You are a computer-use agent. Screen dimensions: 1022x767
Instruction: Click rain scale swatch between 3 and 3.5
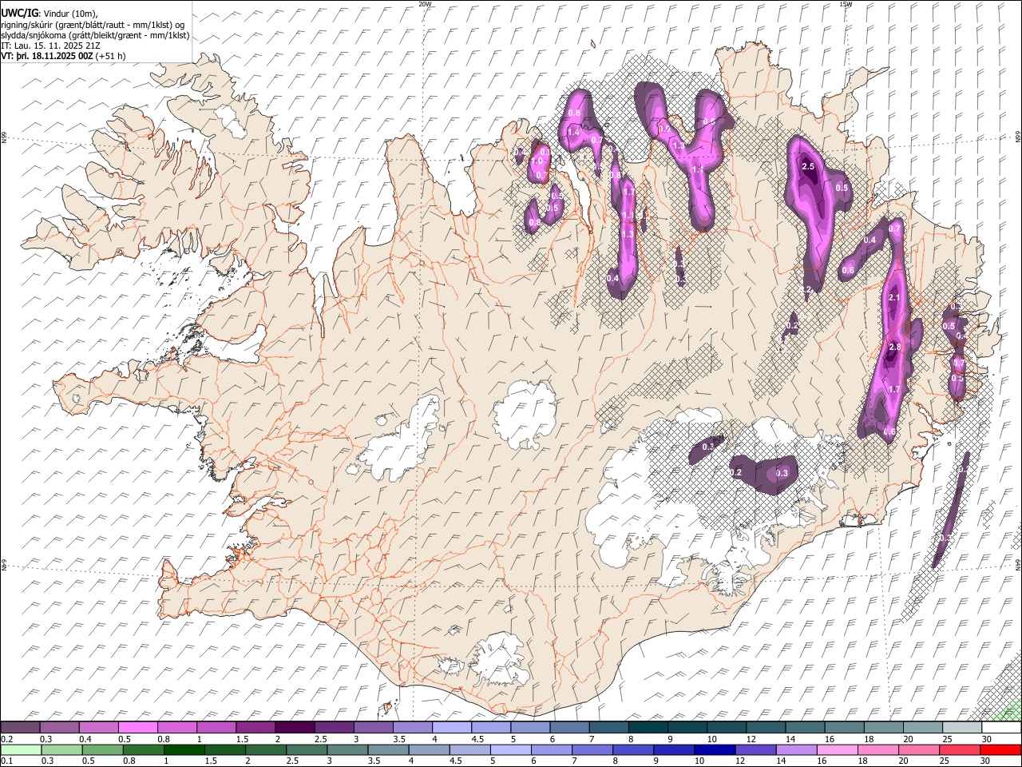347,749
